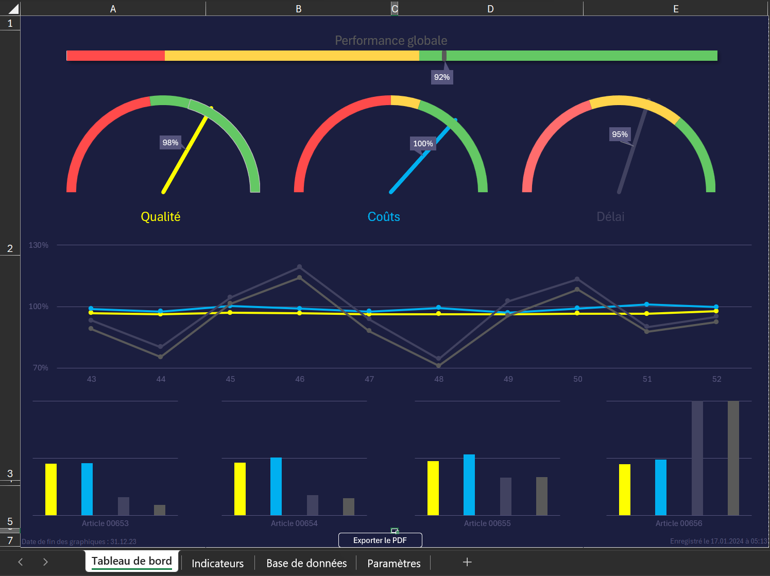Add a new worksheet with the plus icon
This screenshot has height=576, width=770.
coord(467,562)
